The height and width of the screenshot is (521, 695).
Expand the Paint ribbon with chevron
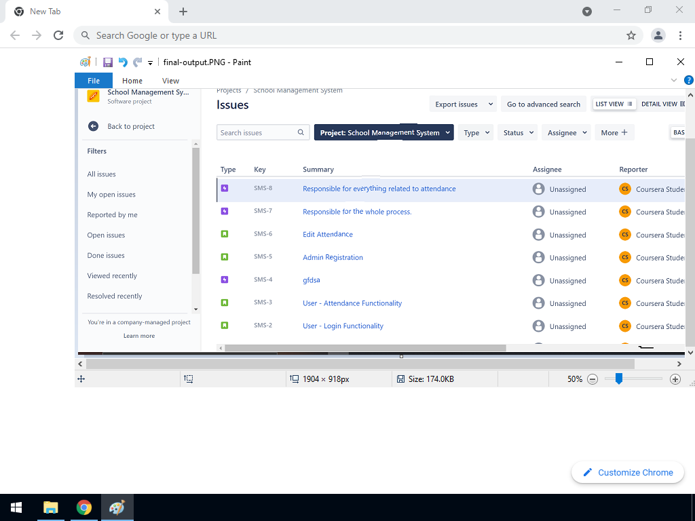pyautogui.click(x=674, y=80)
